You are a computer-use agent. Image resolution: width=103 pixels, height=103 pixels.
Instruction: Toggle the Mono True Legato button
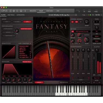pos(26,29)
